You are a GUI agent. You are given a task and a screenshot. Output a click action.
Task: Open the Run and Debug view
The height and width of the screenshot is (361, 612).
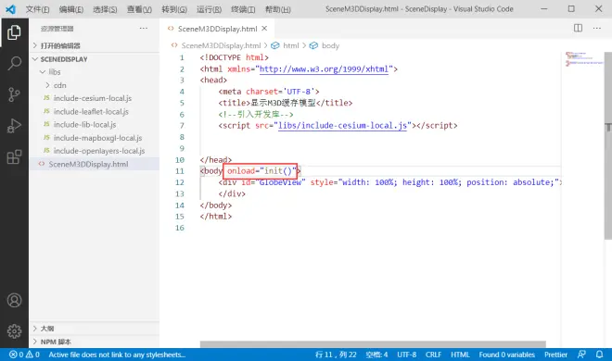click(x=14, y=126)
